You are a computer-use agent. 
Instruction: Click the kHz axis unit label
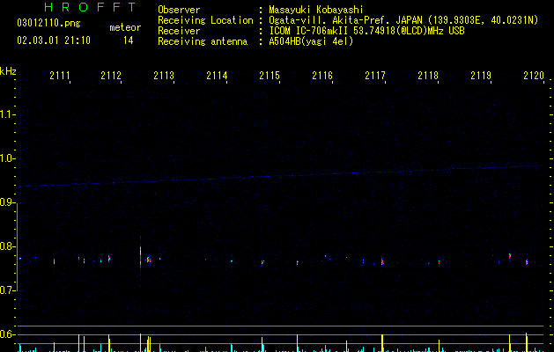click(x=8, y=71)
